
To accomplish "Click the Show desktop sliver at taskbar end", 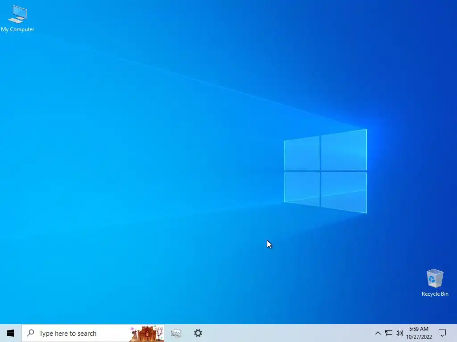I will [x=456, y=333].
